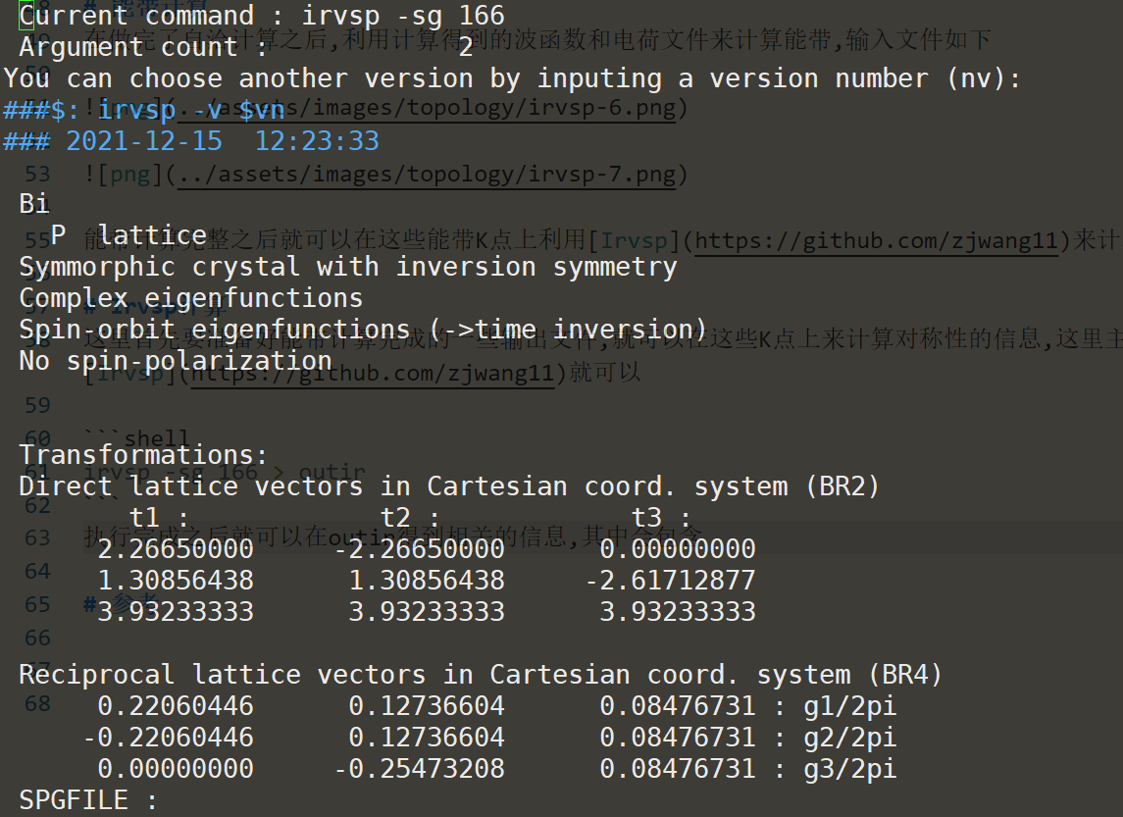Follow the github.com/zjwang11 link on line 55
The width and height of the screenshot is (1123, 817).
tap(876, 241)
